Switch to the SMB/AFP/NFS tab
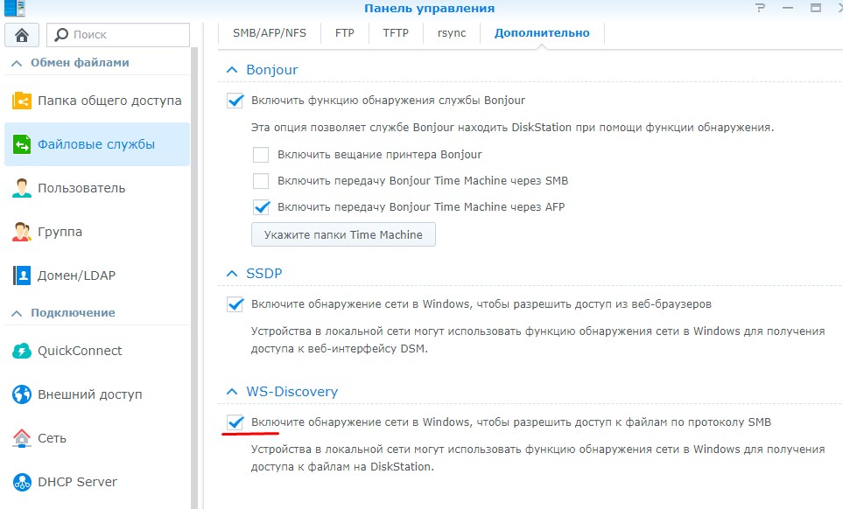Viewport: 843px width, 509px height. (270, 33)
